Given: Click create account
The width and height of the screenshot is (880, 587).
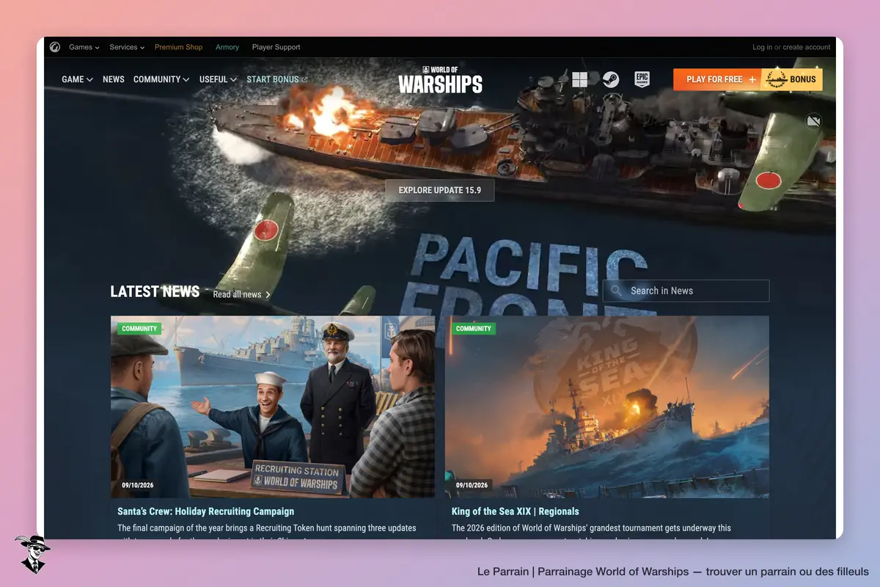Looking at the screenshot, I should click(807, 47).
